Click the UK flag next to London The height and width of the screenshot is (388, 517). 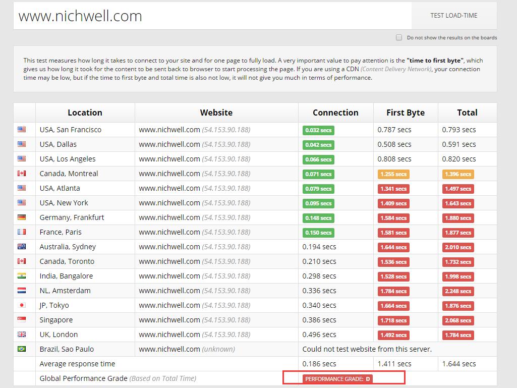click(x=22, y=334)
